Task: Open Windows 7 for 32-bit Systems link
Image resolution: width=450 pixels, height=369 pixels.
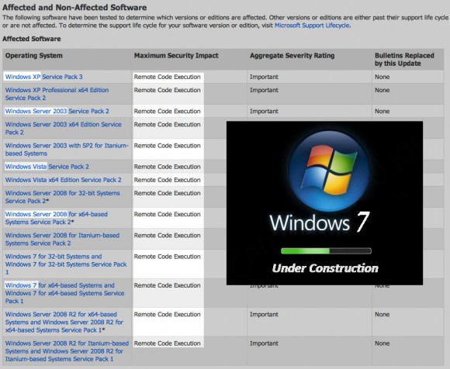Action: tap(66, 264)
